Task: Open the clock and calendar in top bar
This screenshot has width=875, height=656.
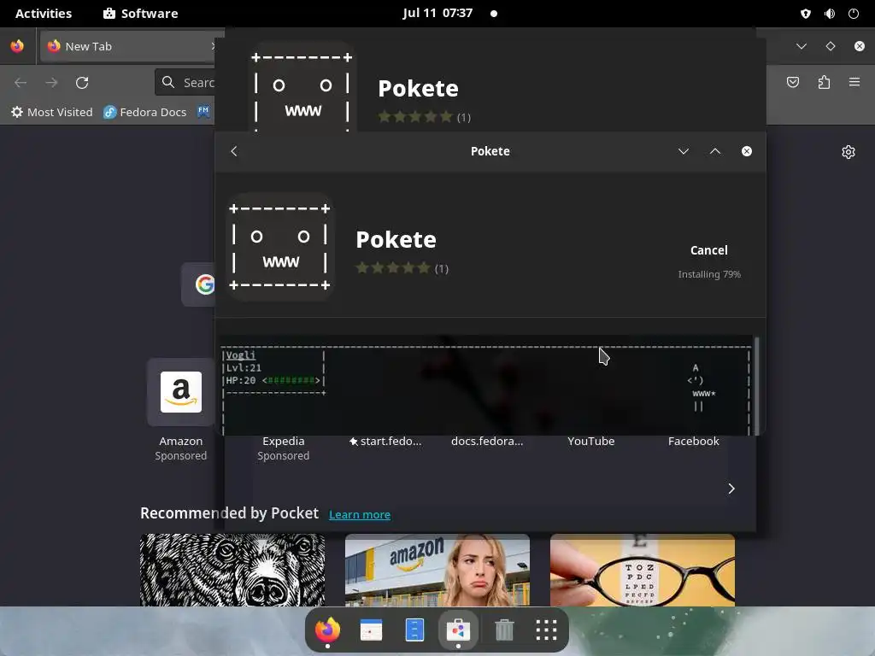Action: (x=438, y=13)
